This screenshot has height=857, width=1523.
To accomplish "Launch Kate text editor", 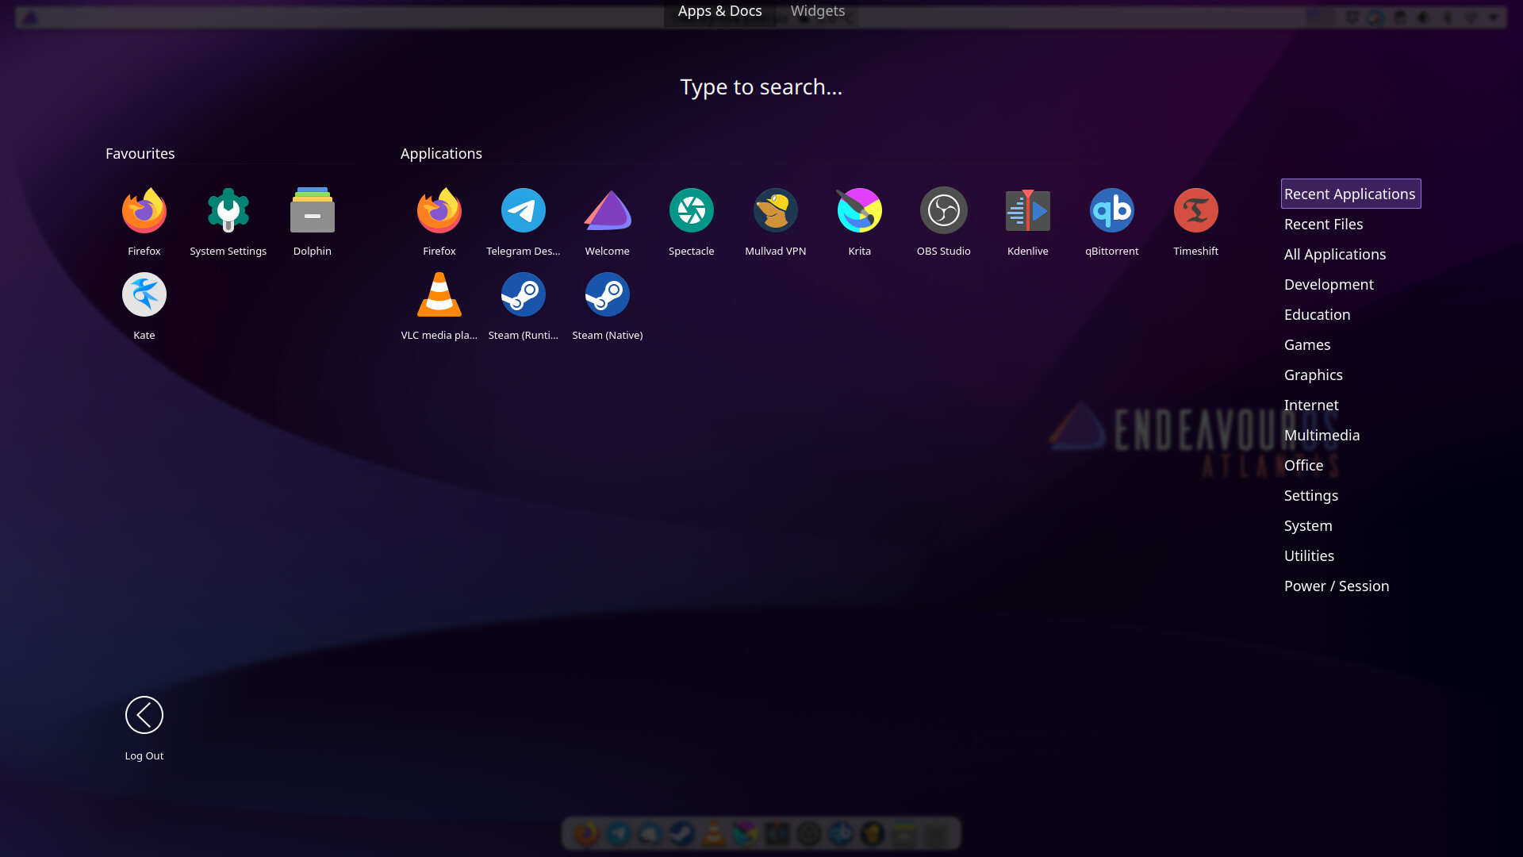I will [144, 306].
